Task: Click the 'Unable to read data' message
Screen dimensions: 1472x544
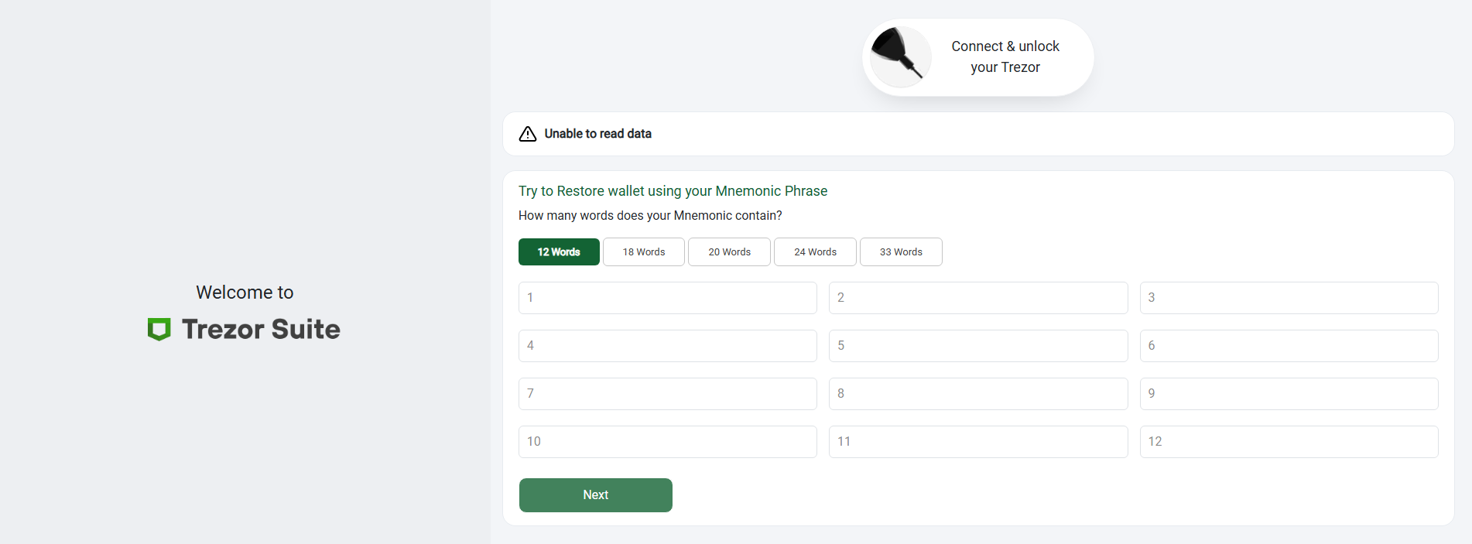Action: pyautogui.click(x=598, y=134)
